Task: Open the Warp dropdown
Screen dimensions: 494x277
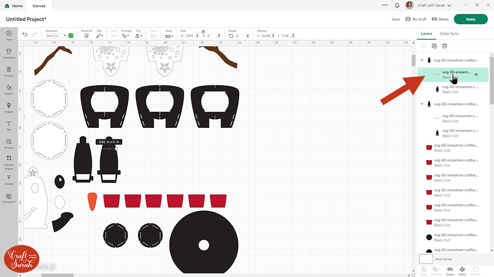Action: point(169,34)
